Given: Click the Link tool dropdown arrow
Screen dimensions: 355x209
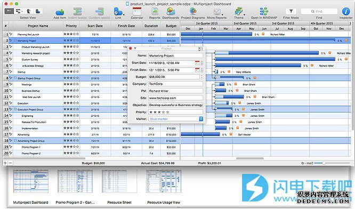Looking at the screenshot, I should [x=124, y=14].
